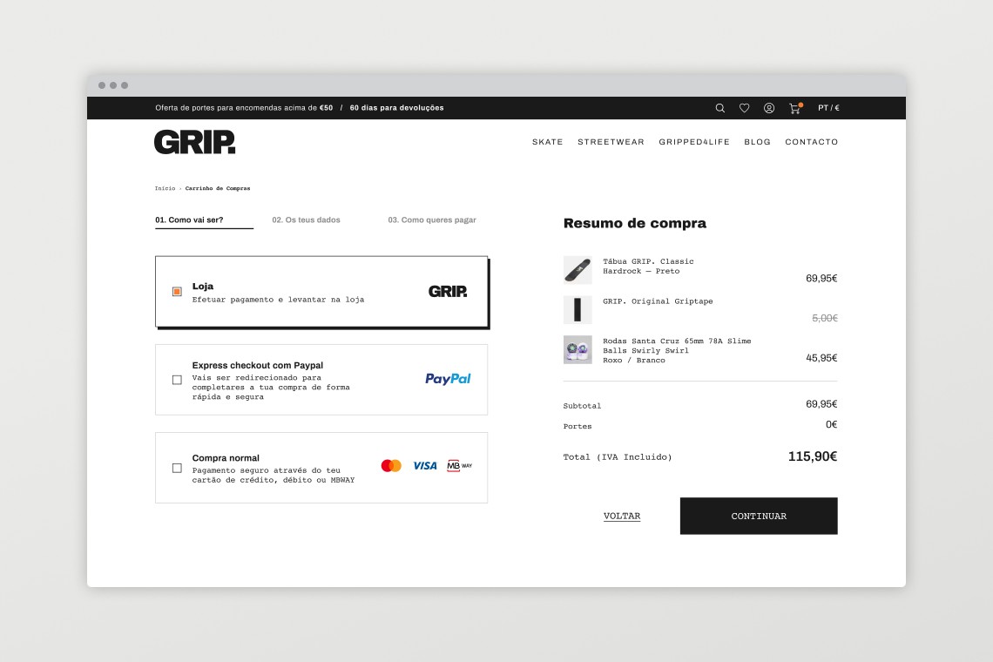Open the user account icon
This screenshot has width=993, height=662.
[769, 108]
